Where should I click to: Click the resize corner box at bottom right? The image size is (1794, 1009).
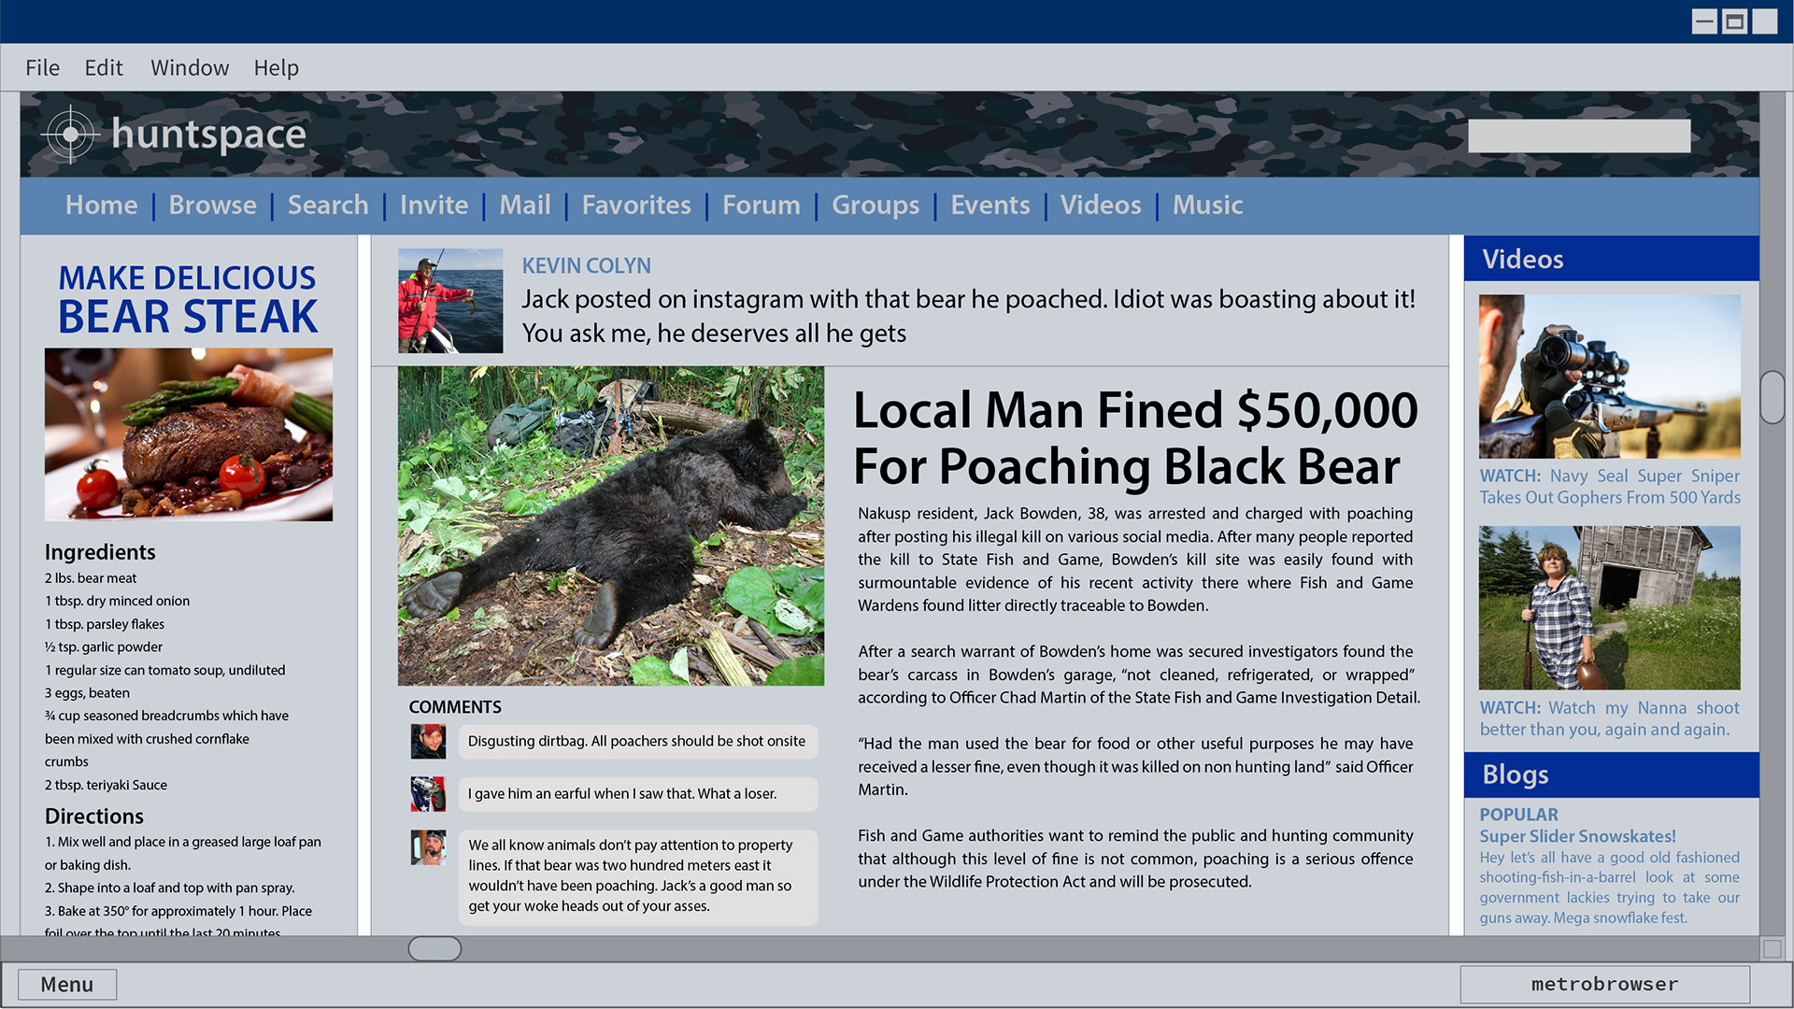pos(1772,948)
